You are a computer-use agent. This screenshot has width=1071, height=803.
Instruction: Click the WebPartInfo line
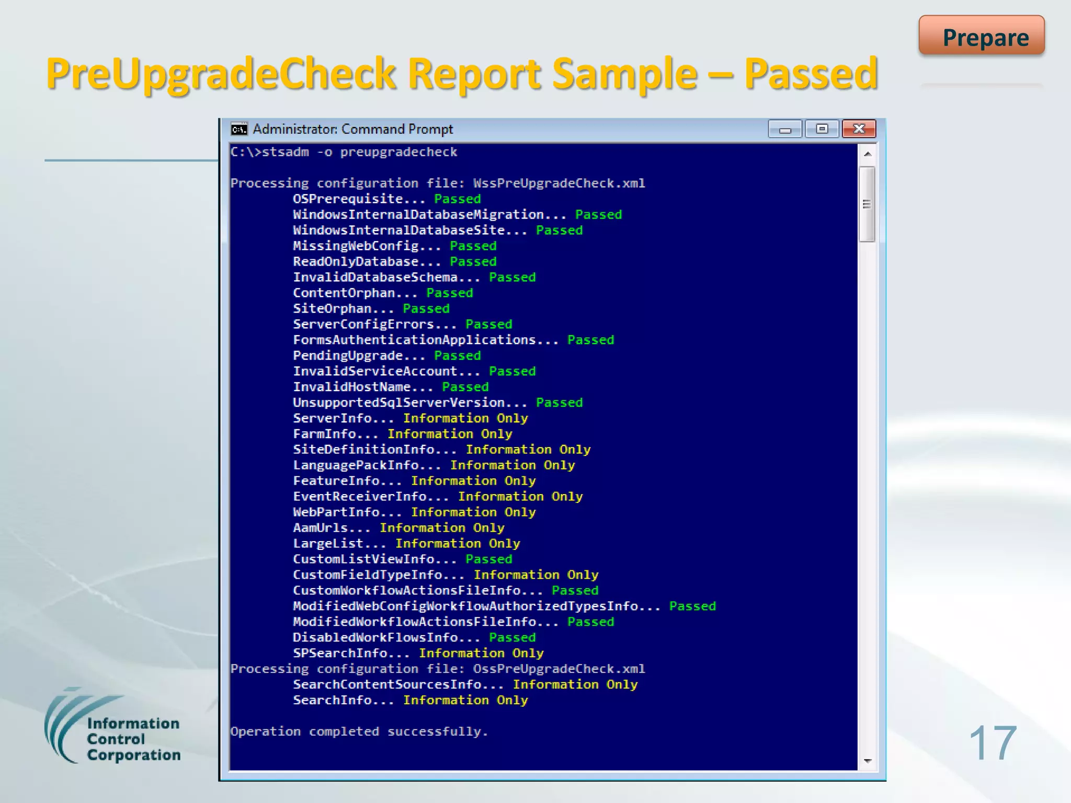(x=414, y=513)
